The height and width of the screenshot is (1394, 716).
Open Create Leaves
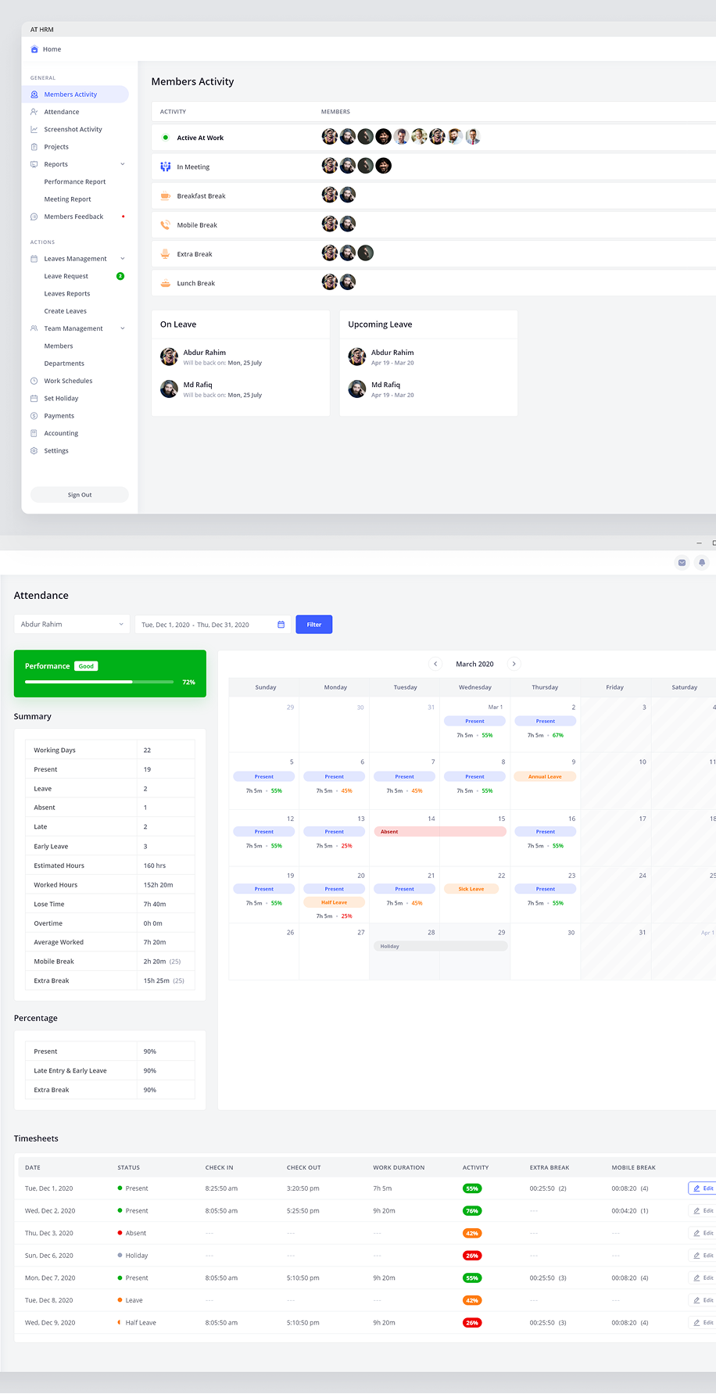pos(66,311)
